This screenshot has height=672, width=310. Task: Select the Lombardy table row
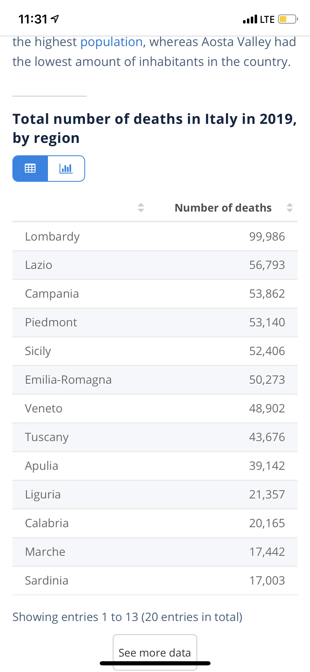[155, 236]
